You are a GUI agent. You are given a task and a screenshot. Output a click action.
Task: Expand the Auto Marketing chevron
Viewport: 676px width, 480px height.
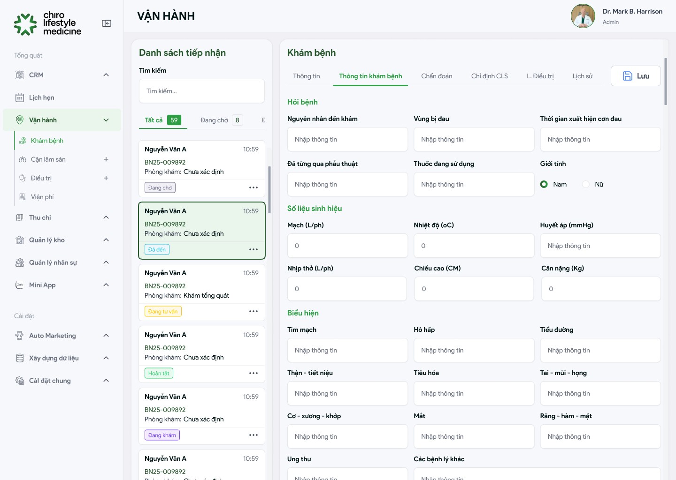pyautogui.click(x=106, y=336)
